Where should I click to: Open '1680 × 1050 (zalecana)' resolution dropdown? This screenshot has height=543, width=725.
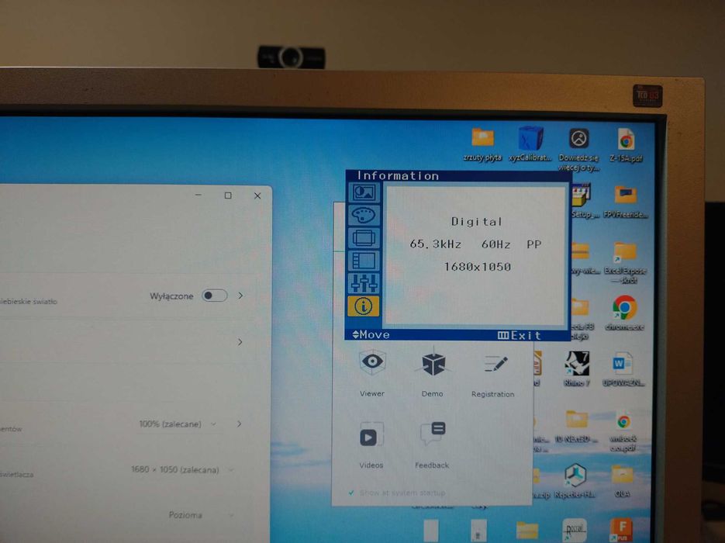coord(181,469)
